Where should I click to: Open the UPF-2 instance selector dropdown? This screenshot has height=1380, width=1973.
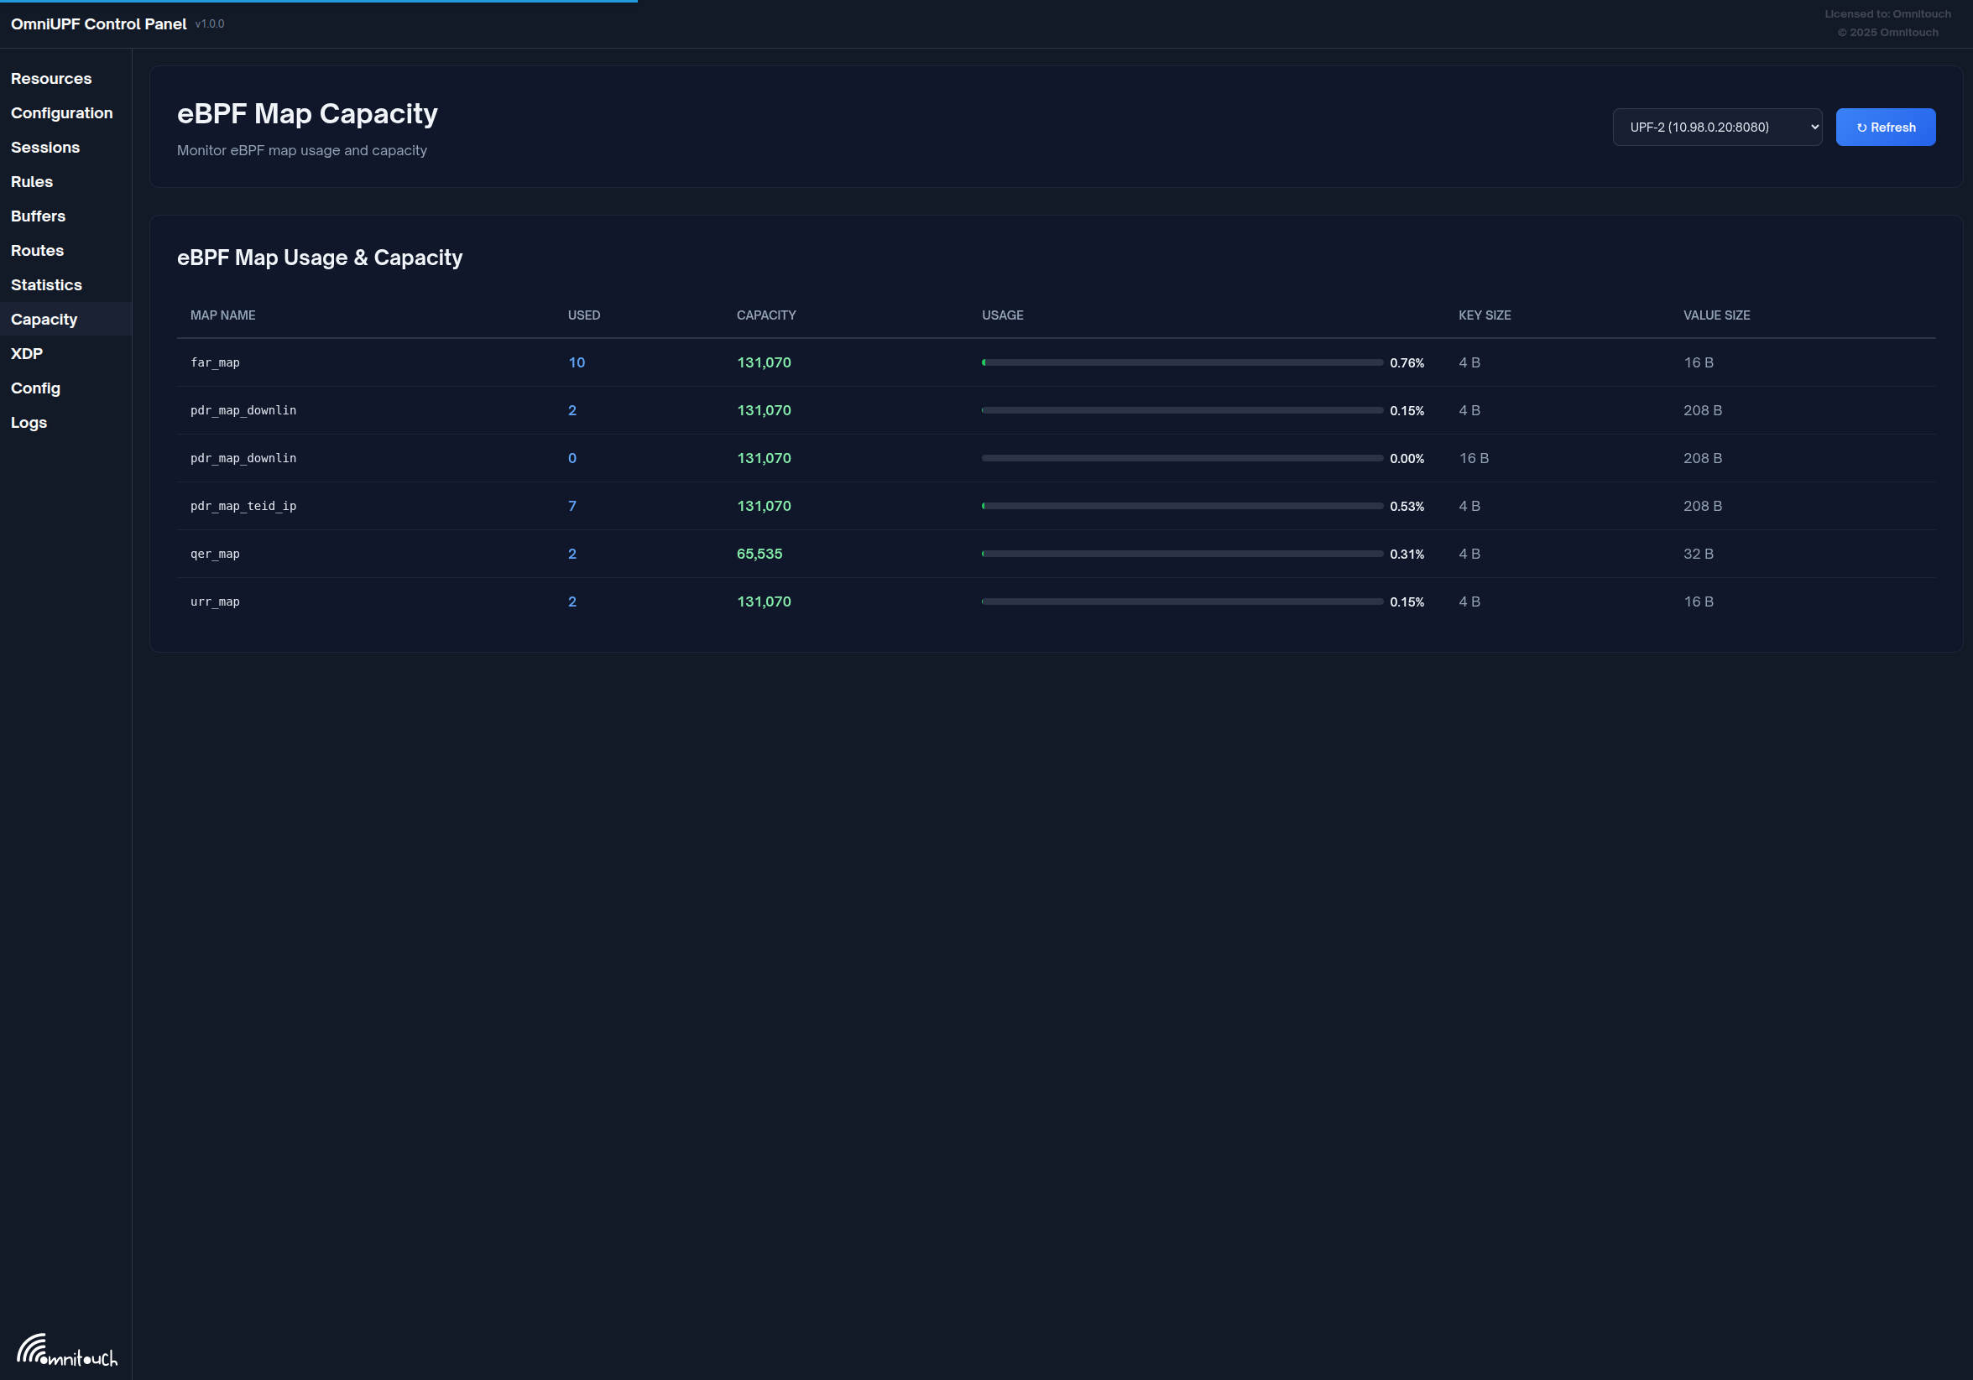click(1717, 127)
